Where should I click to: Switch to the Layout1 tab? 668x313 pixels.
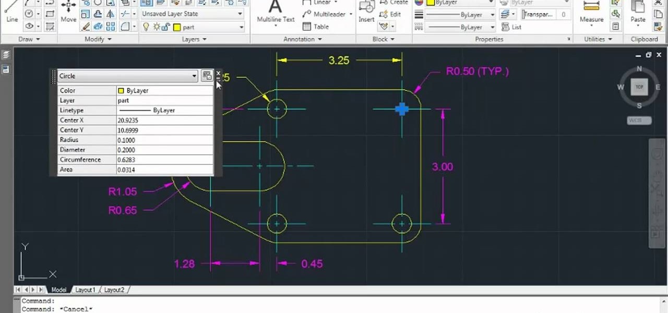[x=85, y=290]
